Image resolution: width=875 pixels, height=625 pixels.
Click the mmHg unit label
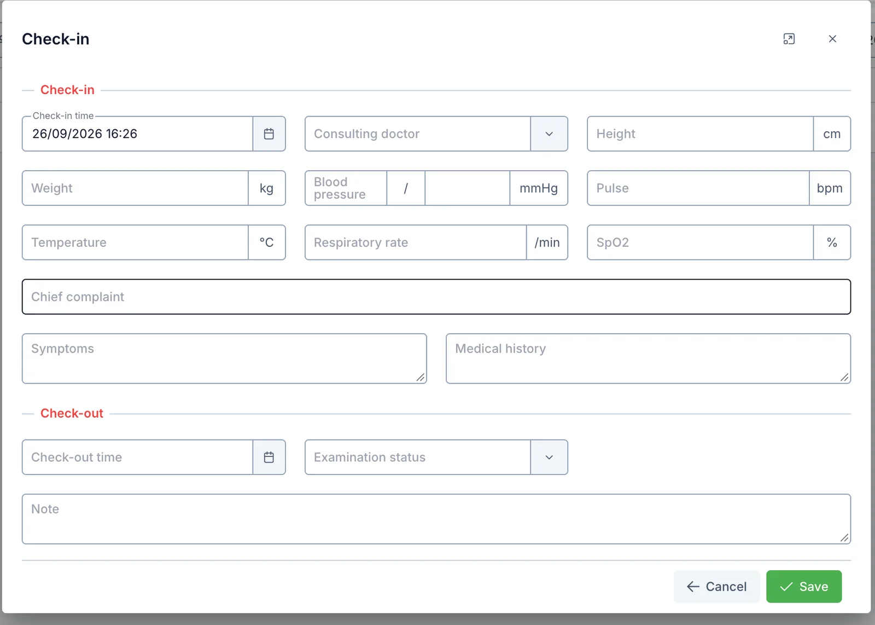(x=539, y=188)
